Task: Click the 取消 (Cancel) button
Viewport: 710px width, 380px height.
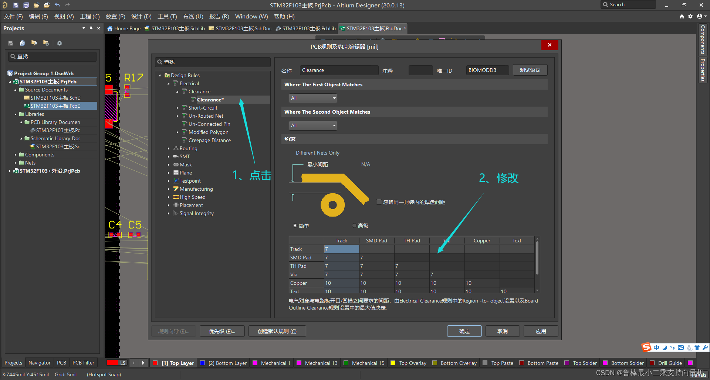Action: tap(503, 331)
